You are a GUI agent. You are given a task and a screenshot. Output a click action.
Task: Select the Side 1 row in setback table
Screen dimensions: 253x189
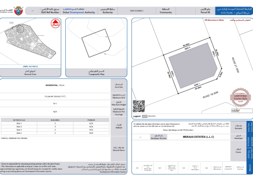55,123
